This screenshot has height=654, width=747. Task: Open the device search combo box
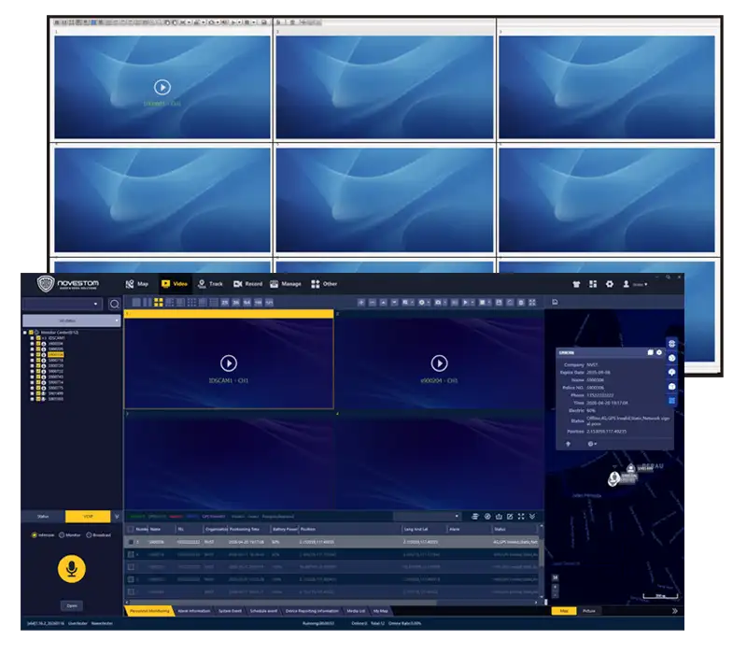(x=63, y=305)
